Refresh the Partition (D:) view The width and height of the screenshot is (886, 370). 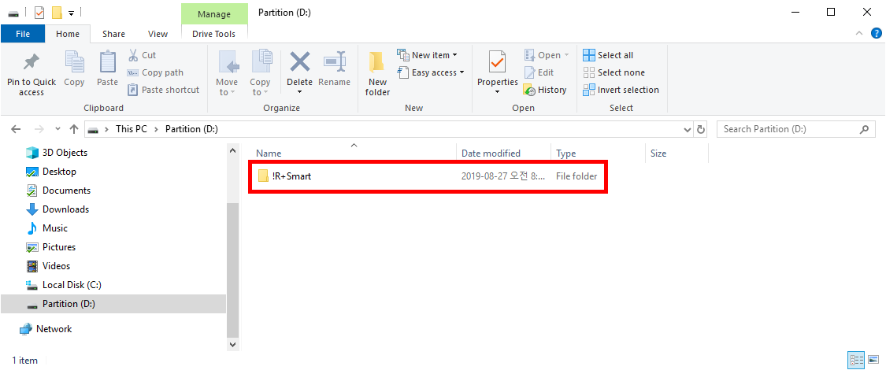click(x=701, y=129)
